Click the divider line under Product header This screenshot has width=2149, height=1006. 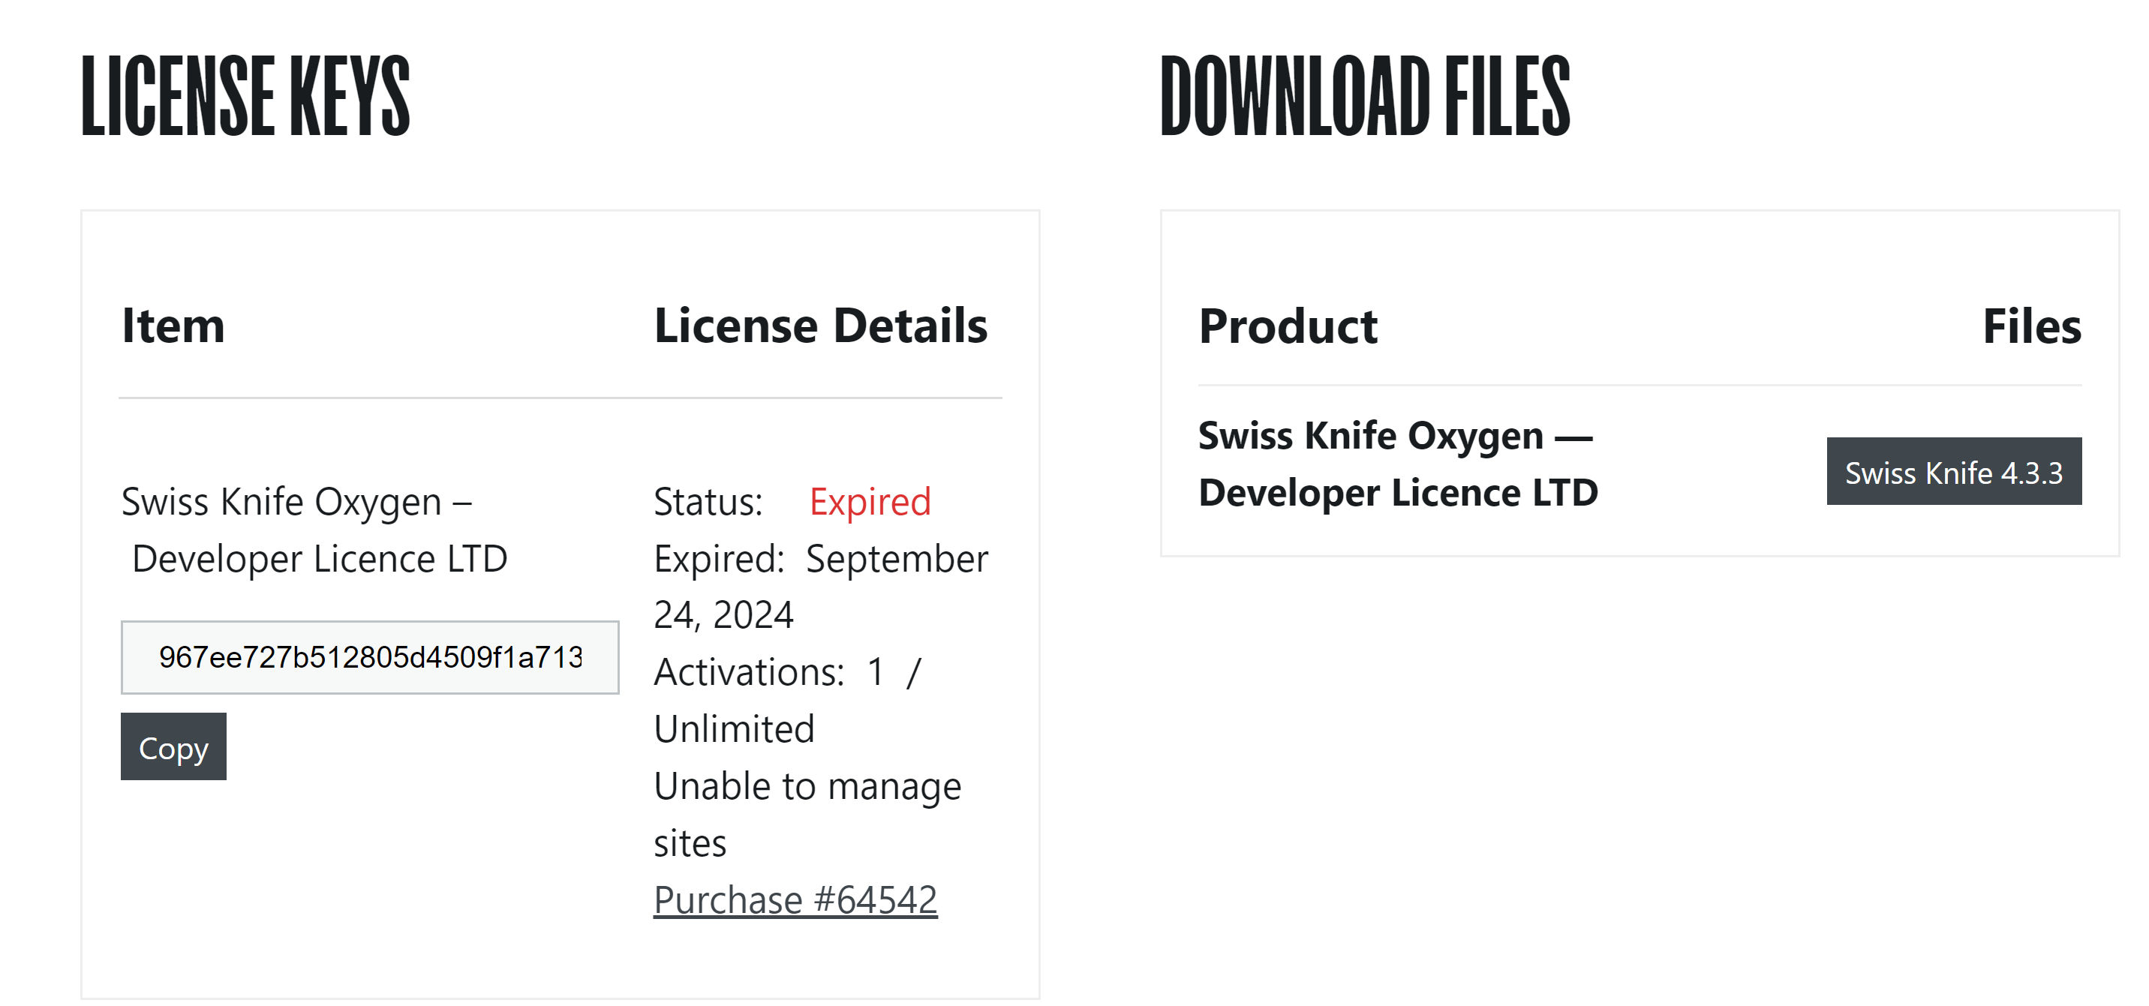pos(1640,386)
